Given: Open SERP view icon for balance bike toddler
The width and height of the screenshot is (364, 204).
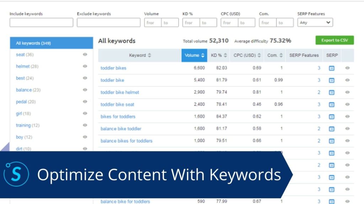Looking at the screenshot, I should click(331, 129).
